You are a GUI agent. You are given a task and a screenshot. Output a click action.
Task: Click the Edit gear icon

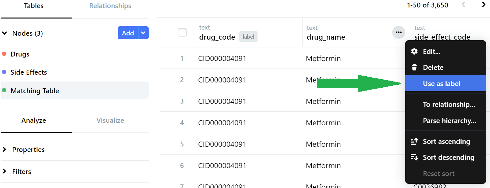[x=414, y=51]
